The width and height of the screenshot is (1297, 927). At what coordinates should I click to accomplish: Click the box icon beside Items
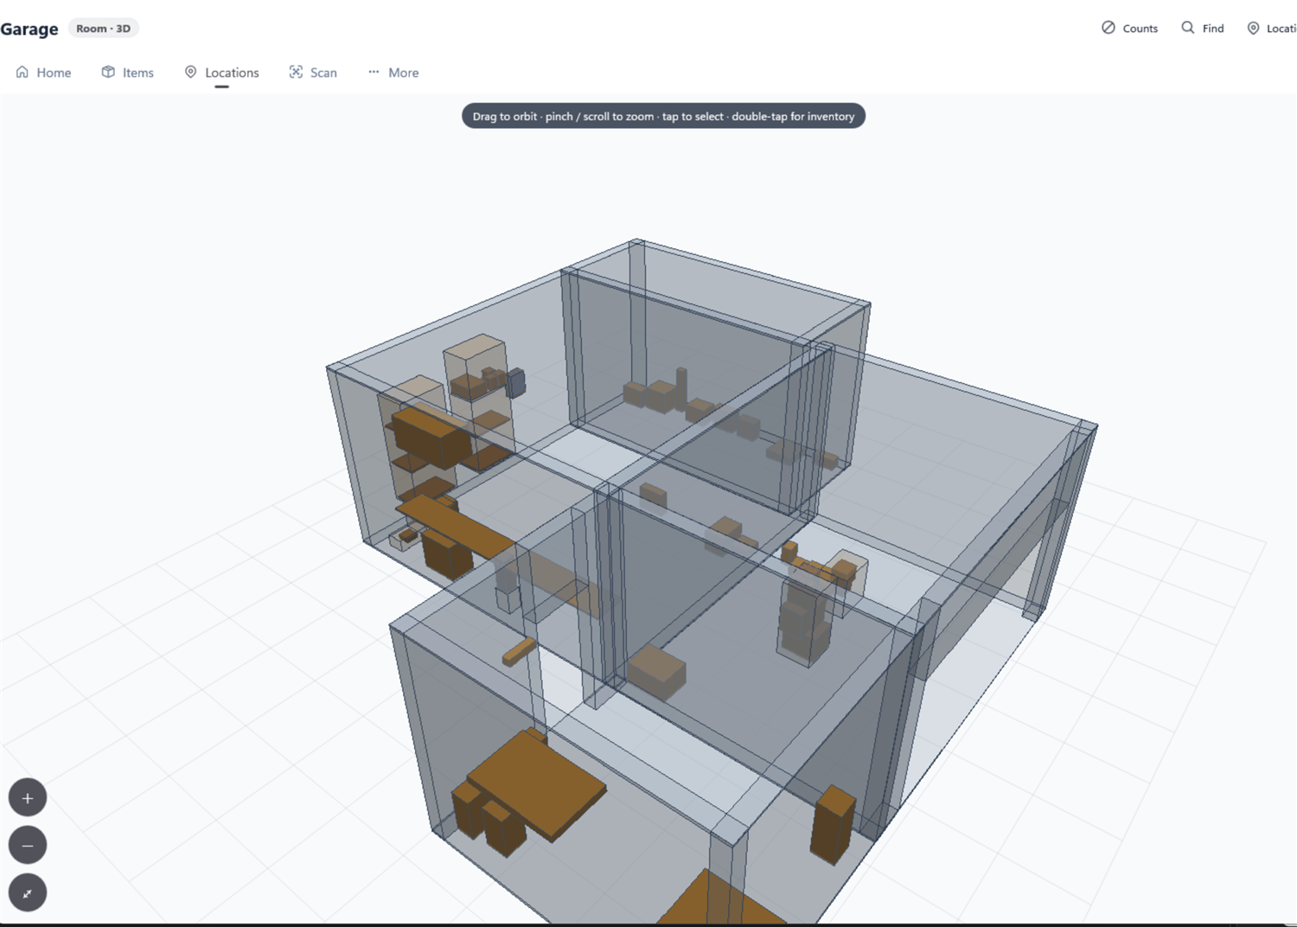(108, 72)
